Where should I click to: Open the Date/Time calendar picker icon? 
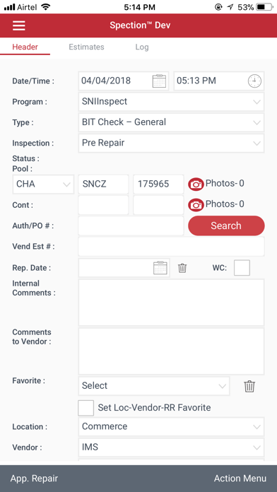[x=159, y=81]
